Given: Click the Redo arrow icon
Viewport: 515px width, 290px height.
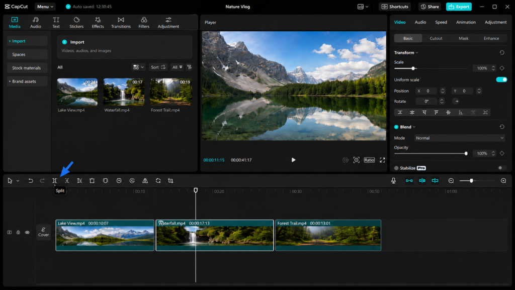Looking at the screenshot, I should pyautogui.click(x=42, y=181).
